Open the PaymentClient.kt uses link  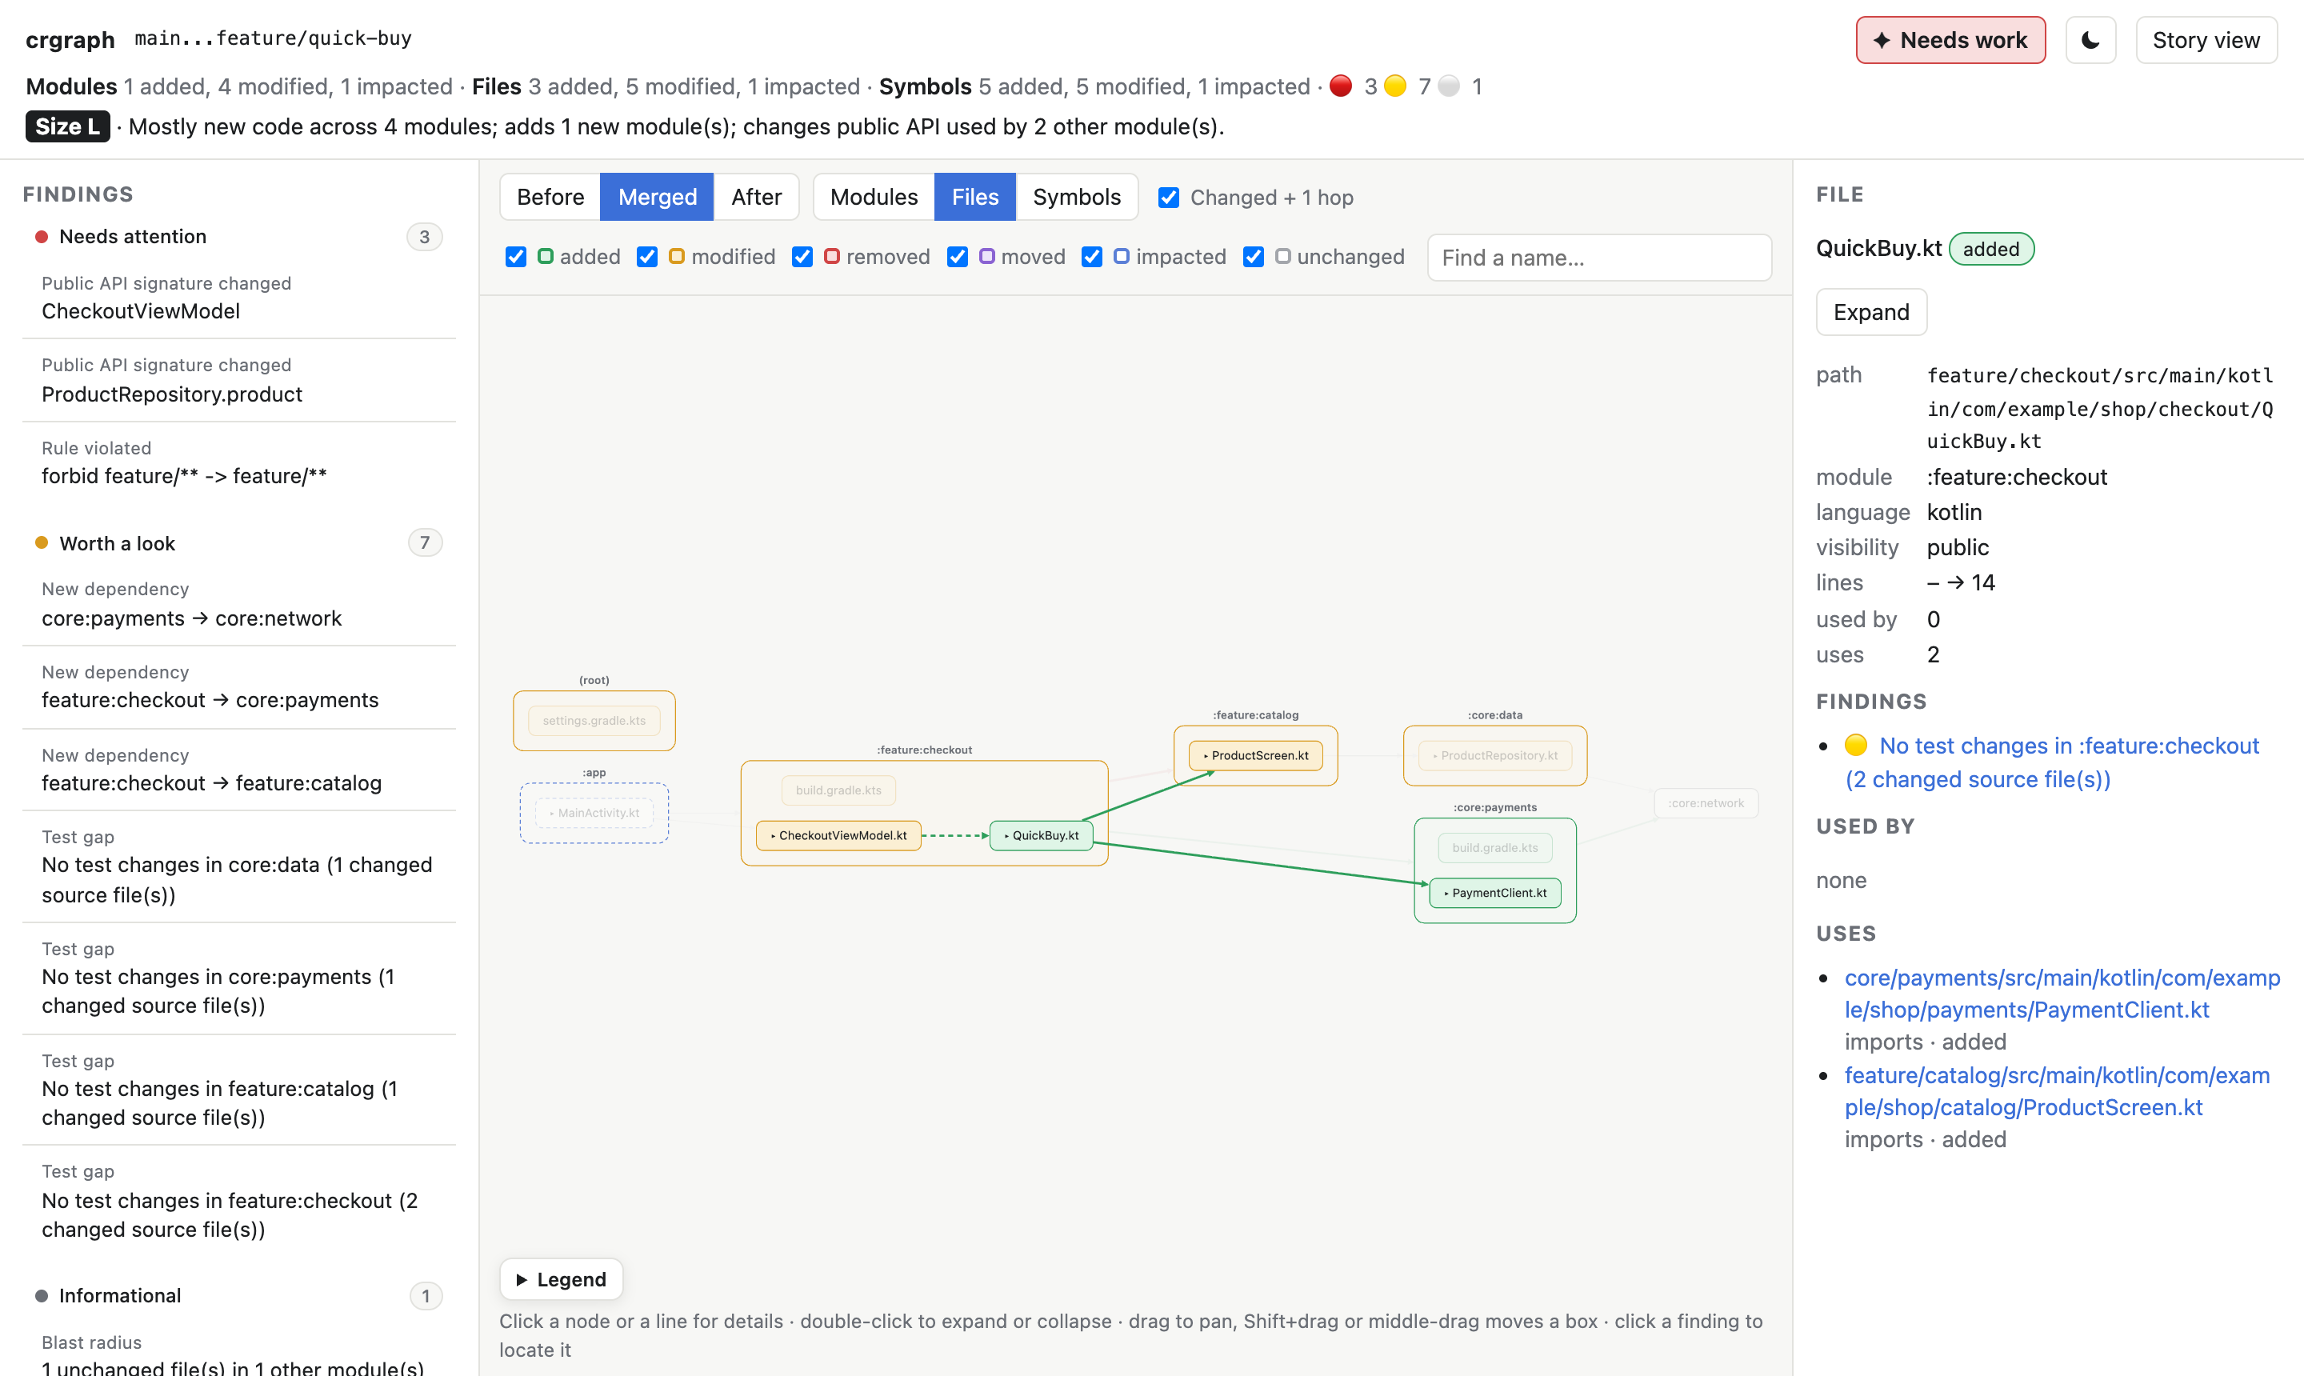coord(2061,993)
